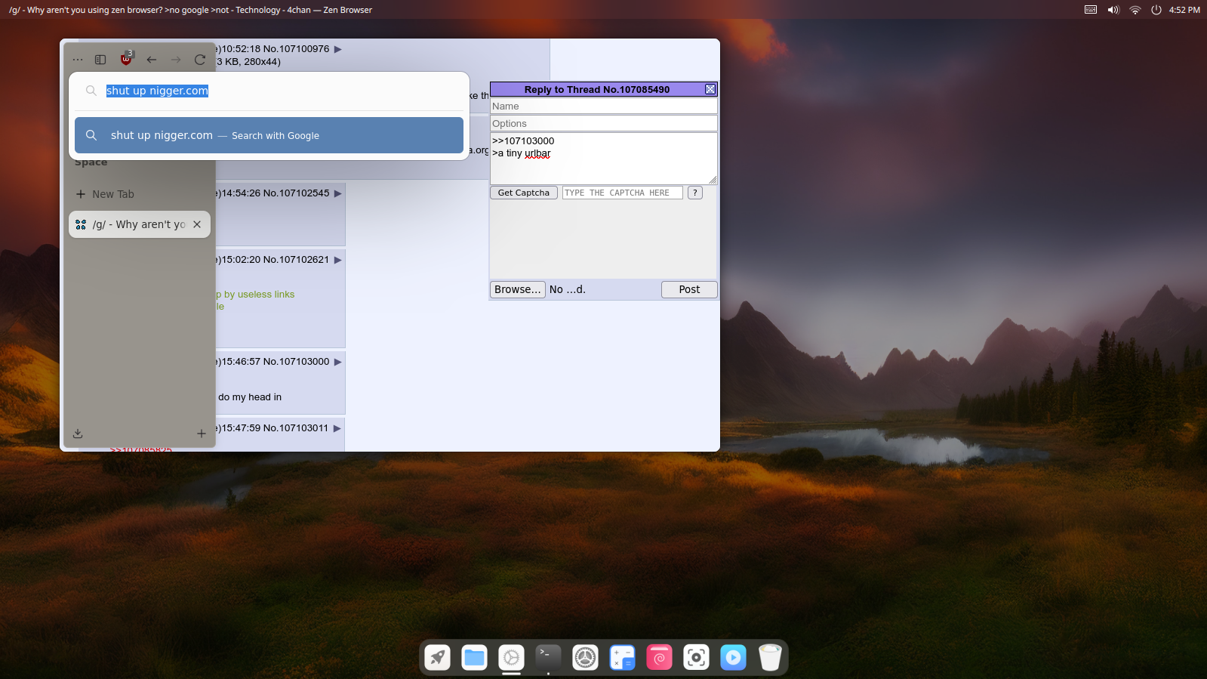
Task: Click the plus icon at sidebar bottom
Action: pyautogui.click(x=202, y=434)
